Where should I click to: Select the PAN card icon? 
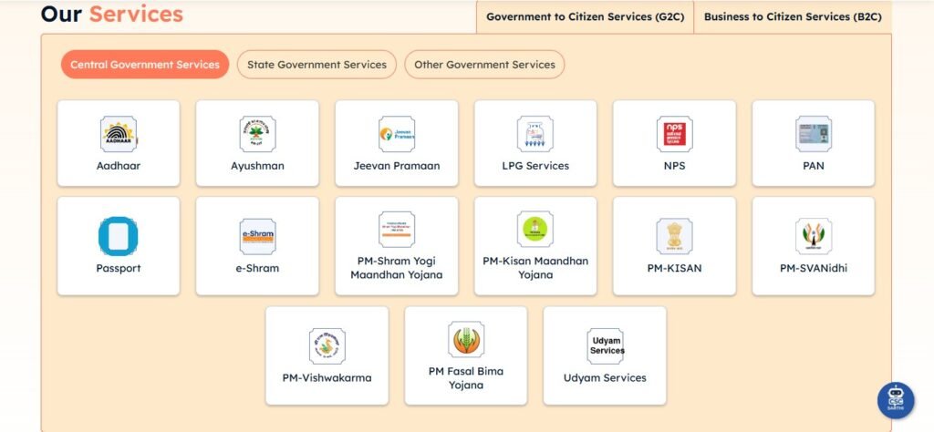click(x=813, y=134)
